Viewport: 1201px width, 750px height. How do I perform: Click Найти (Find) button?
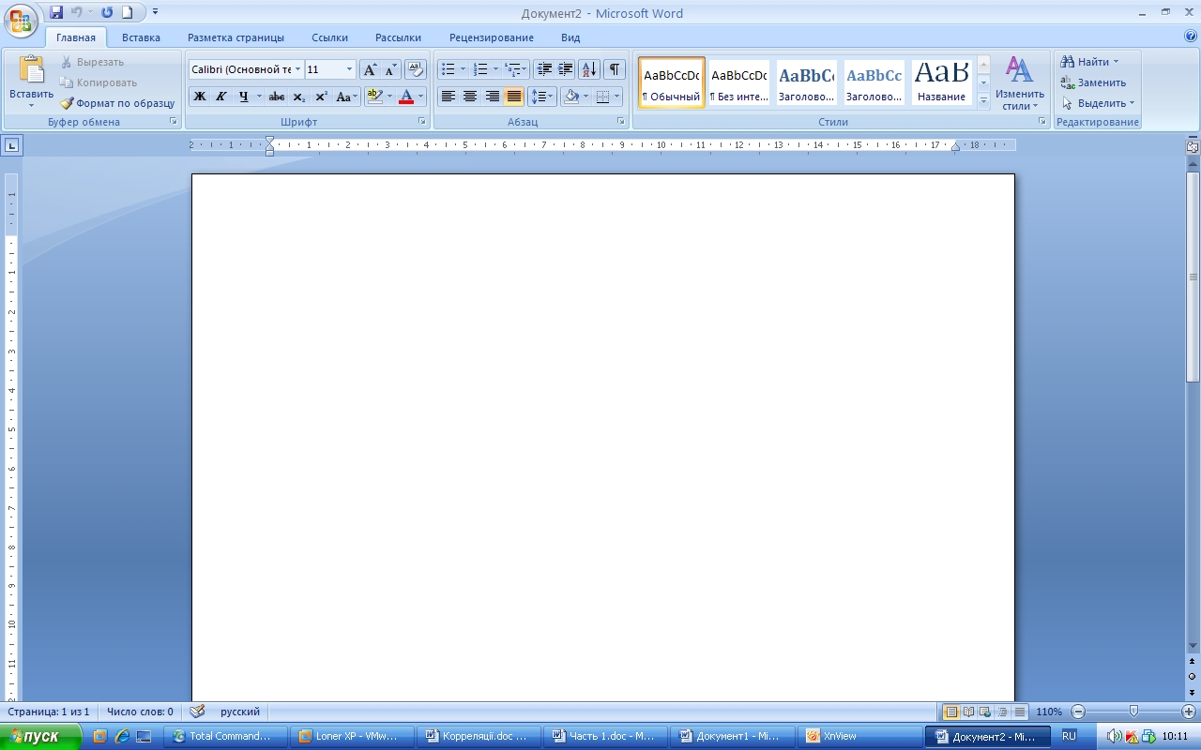pyautogui.click(x=1089, y=62)
